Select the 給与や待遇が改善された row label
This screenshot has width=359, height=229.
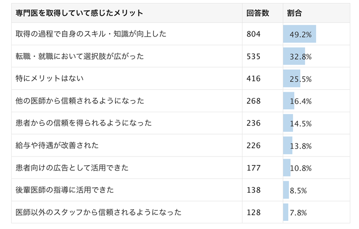click(57, 145)
